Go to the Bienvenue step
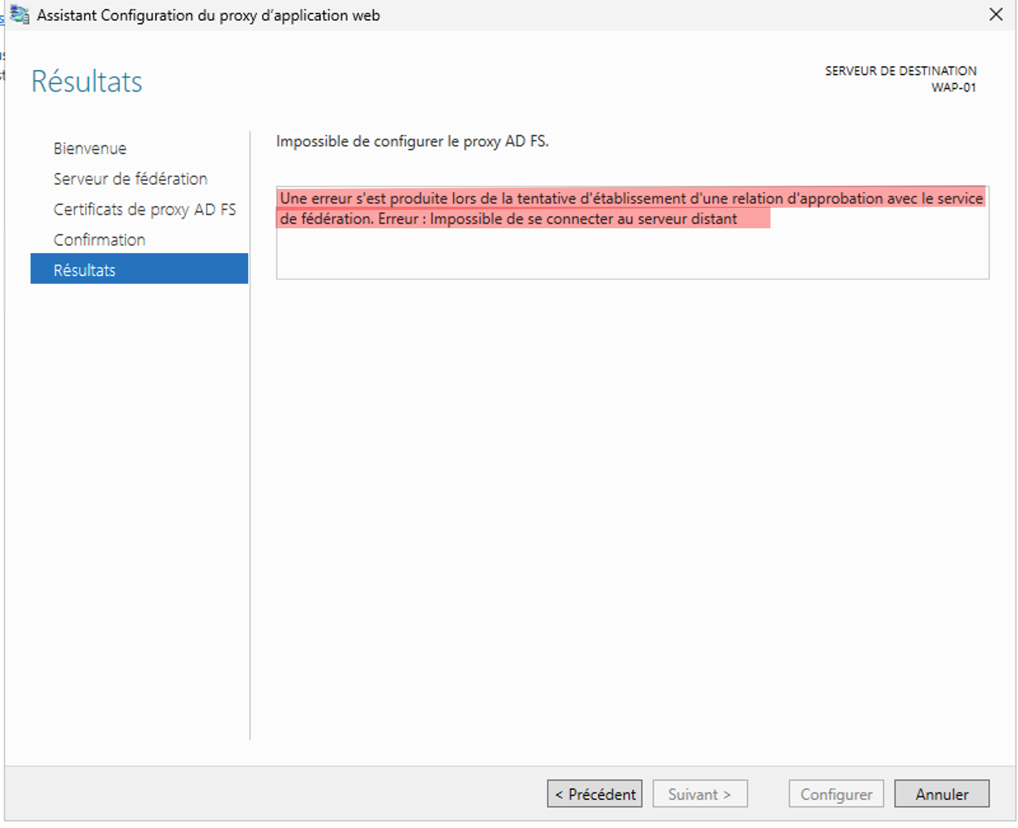 click(x=90, y=148)
